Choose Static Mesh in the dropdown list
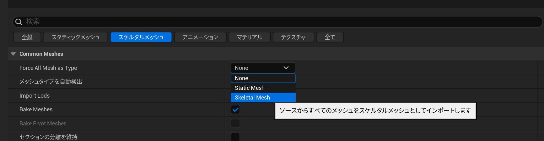 [263, 88]
